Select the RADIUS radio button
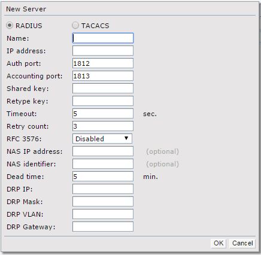Image resolution: width=261 pixels, height=255 pixels. point(10,26)
